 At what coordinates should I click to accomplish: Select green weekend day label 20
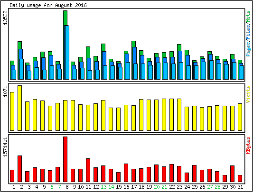pos(157,187)
